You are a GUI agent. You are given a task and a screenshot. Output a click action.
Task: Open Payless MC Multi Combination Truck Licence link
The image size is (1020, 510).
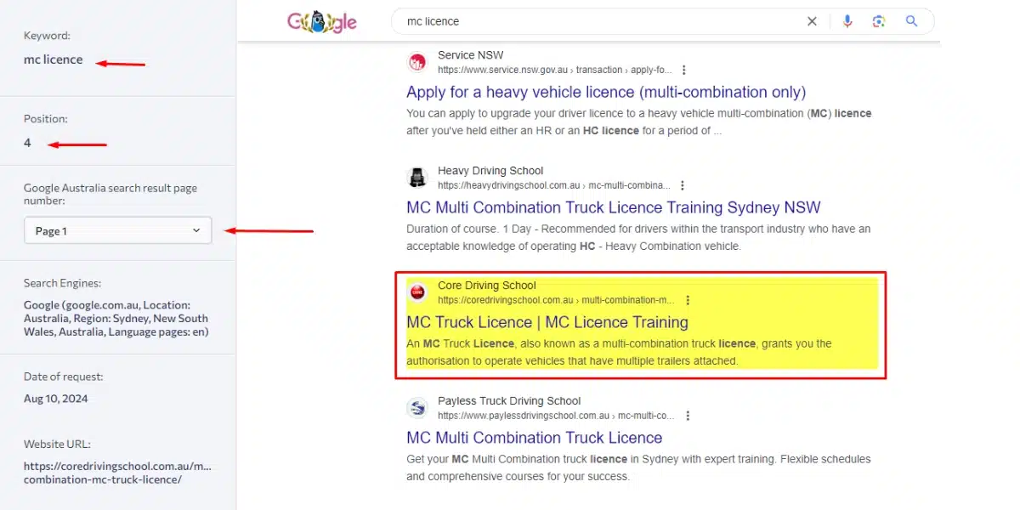pyautogui.click(x=535, y=438)
